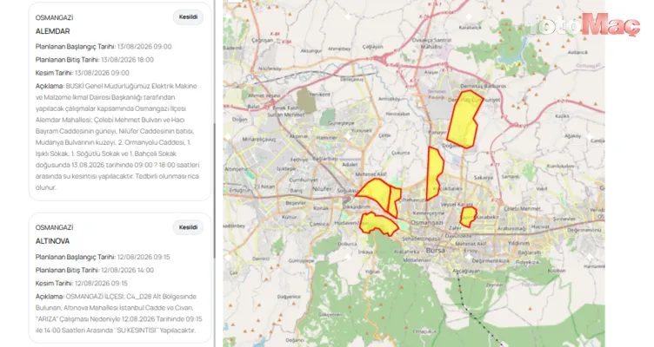The width and height of the screenshot is (654, 347).
Task: Click the Aksungur map label
Action: [x=311, y=51]
